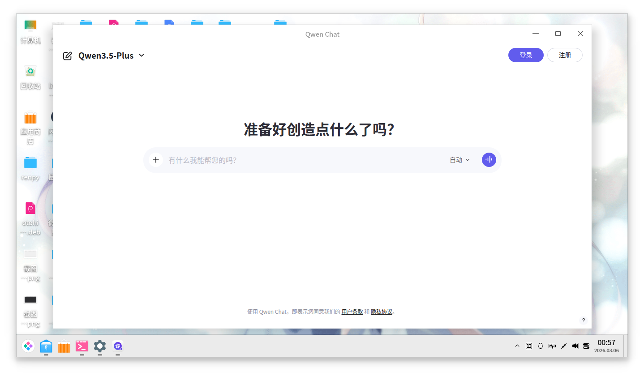Select the 回收站 recycle bin icon

click(30, 77)
